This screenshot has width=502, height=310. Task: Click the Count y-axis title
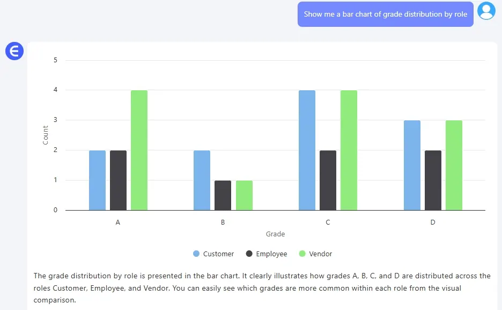tap(46, 135)
